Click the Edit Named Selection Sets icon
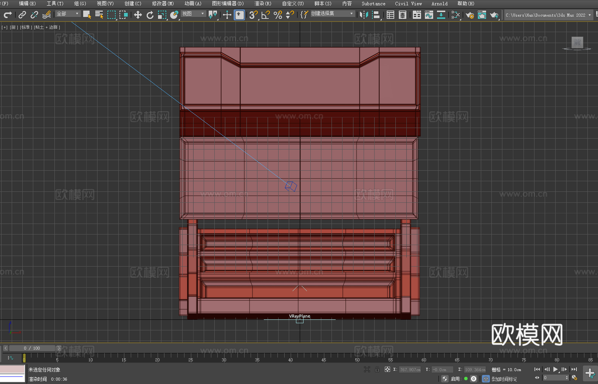The height and width of the screenshot is (384, 598). (x=304, y=15)
